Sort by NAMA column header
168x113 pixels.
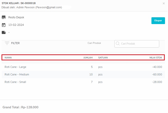(8, 58)
